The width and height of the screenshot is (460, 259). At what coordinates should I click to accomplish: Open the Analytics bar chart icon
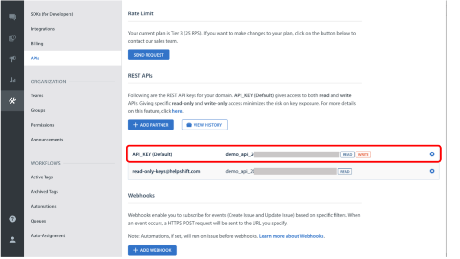[12, 80]
